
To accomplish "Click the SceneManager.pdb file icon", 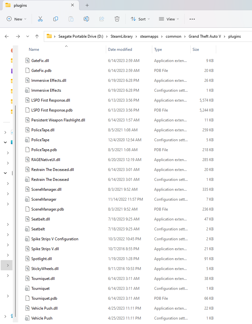I will (x=27, y=209).
